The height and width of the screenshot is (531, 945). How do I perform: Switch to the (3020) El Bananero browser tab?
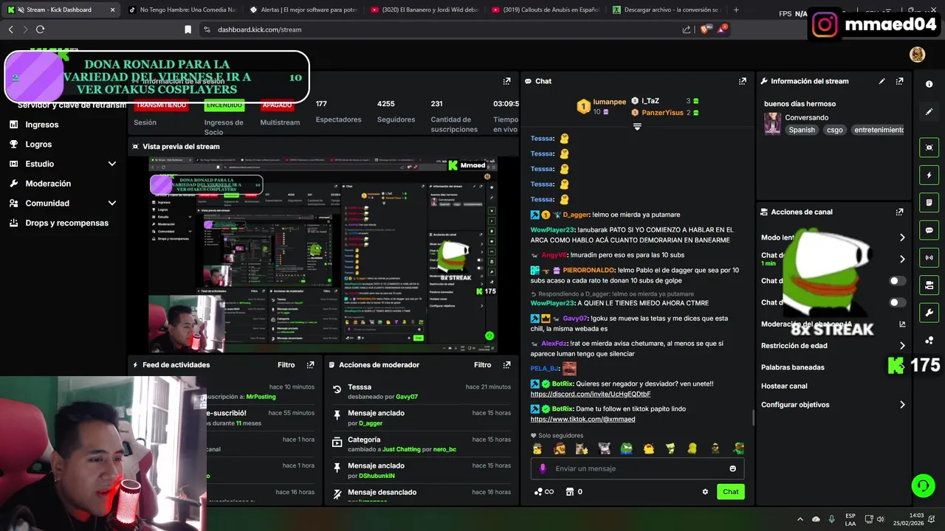pyautogui.click(x=424, y=10)
